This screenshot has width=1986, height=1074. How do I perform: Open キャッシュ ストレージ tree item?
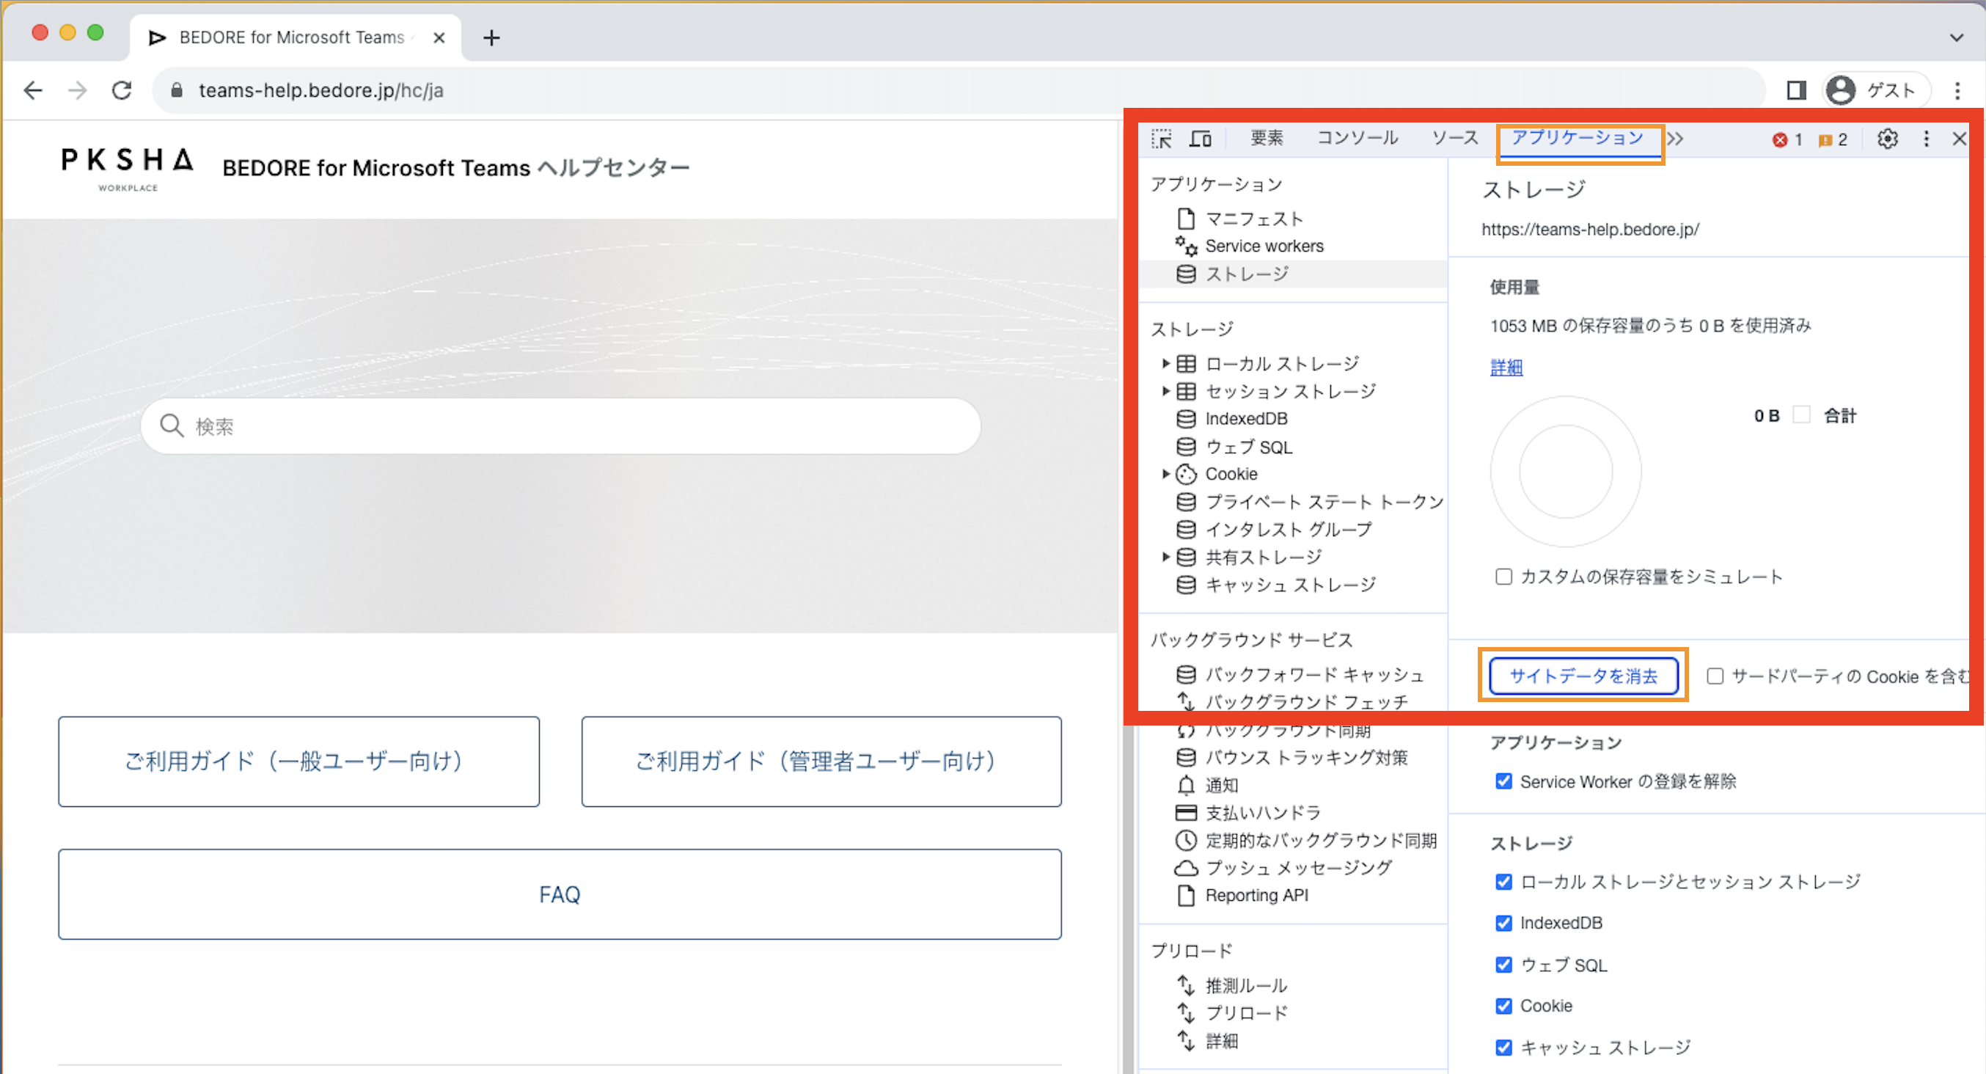(1291, 585)
